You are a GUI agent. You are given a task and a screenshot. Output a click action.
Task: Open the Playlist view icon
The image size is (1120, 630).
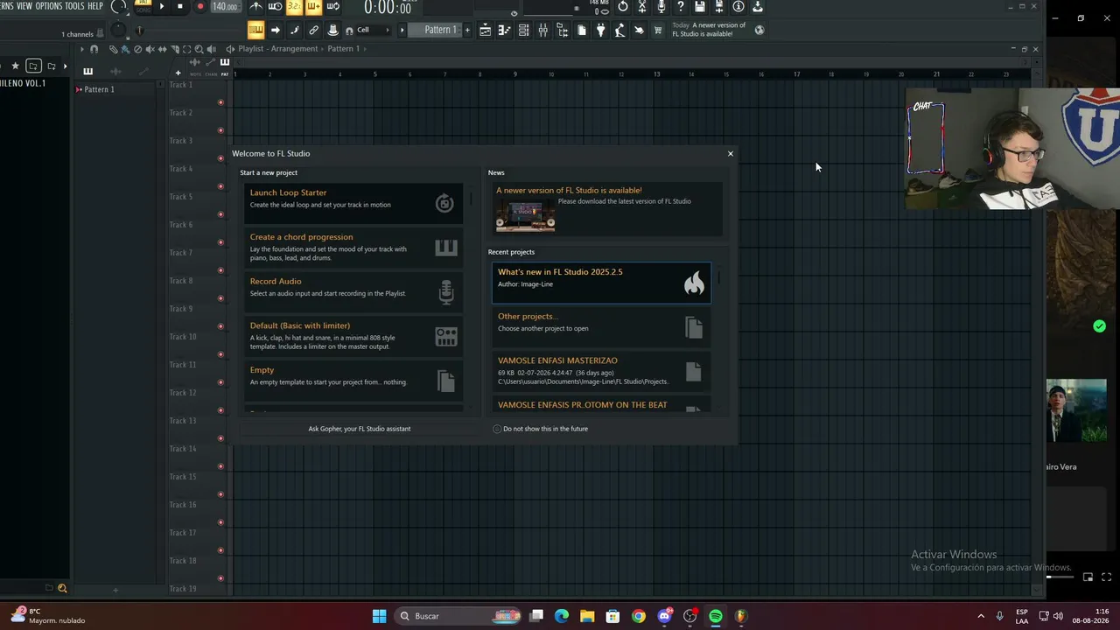click(485, 30)
